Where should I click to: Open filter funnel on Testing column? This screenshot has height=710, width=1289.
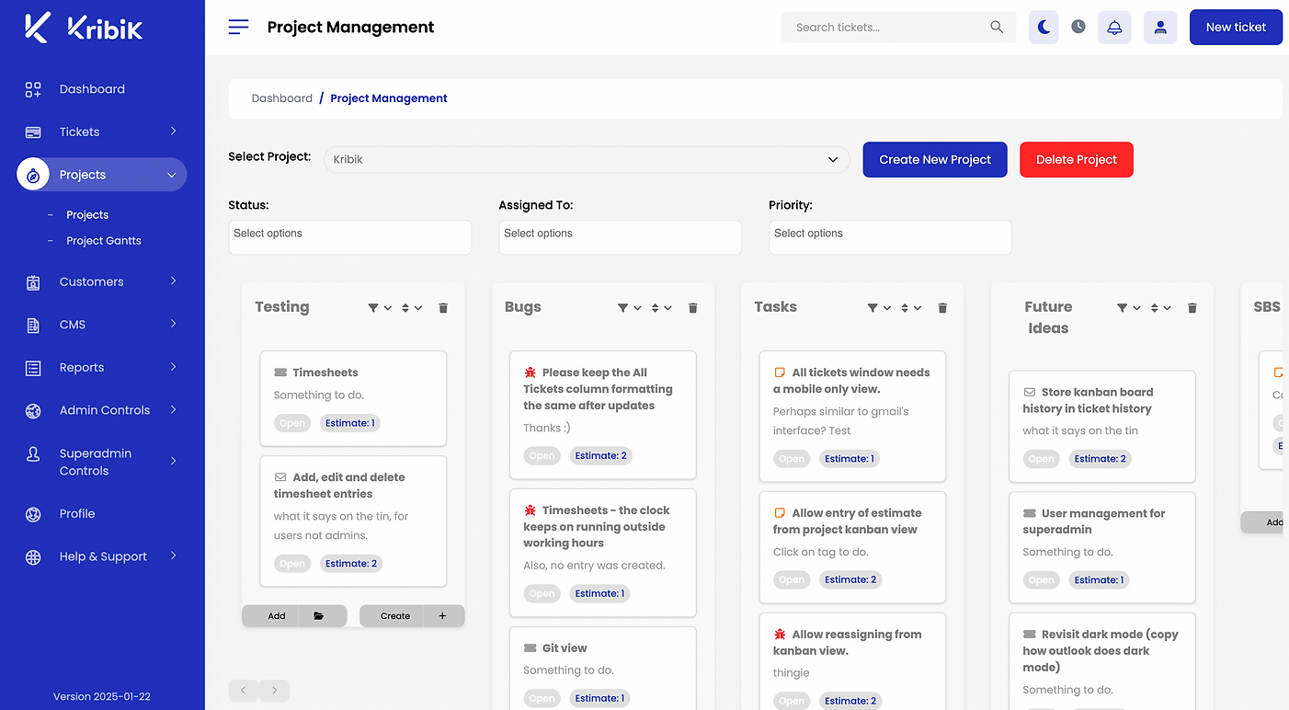[x=380, y=308]
